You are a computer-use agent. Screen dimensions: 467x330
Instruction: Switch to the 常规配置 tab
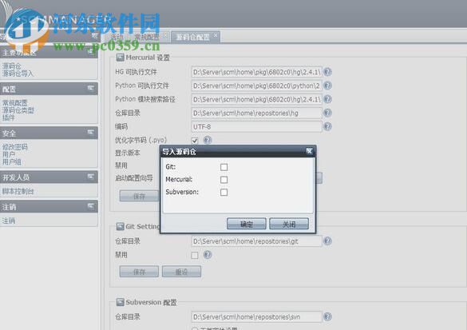(x=147, y=38)
